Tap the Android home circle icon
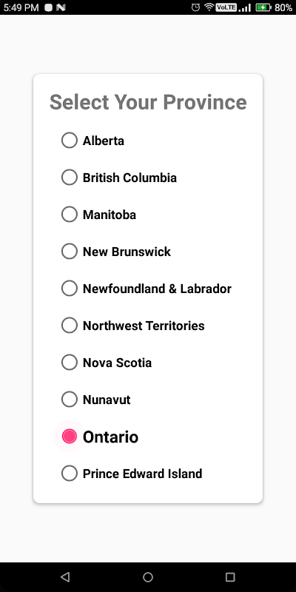This screenshot has width=296, height=592. 148,577
